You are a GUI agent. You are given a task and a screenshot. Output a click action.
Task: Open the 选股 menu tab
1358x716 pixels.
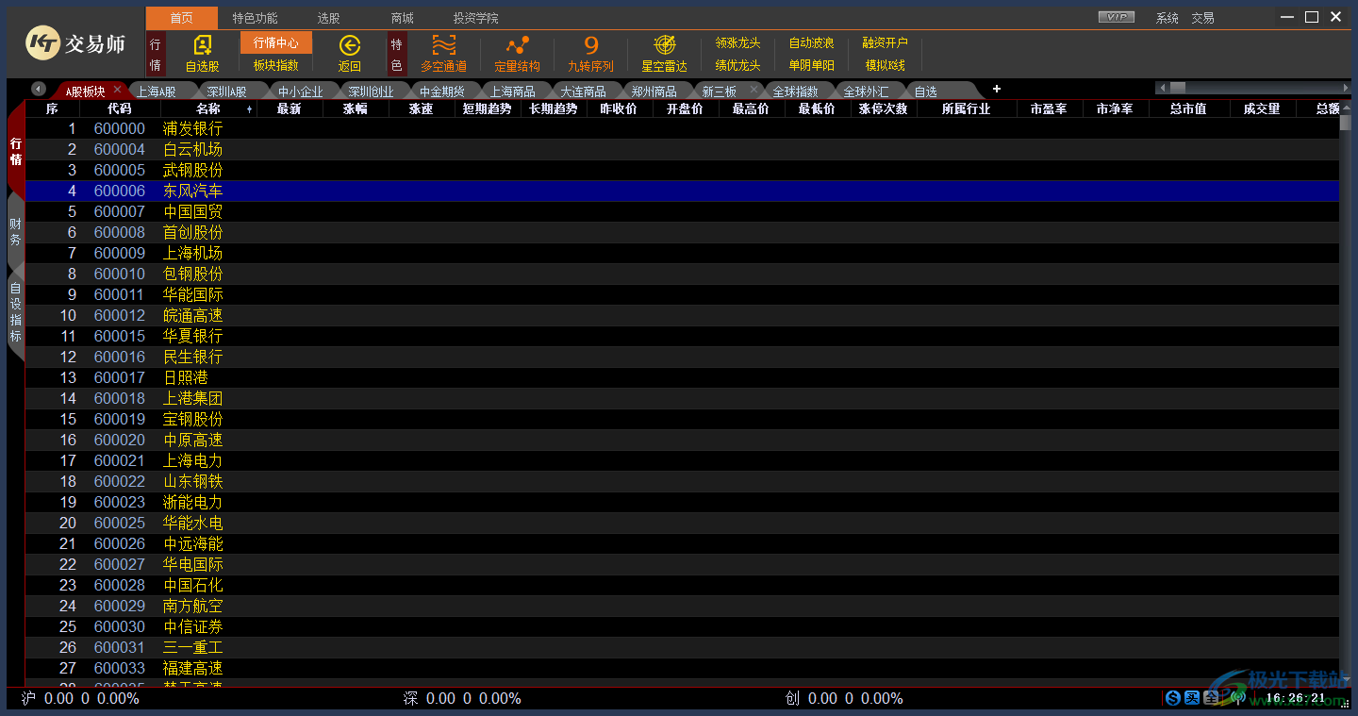(x=328, y=18)
